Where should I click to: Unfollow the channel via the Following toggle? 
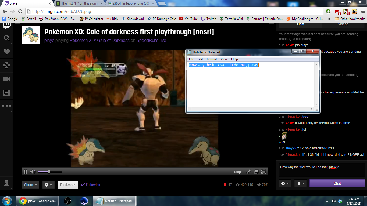tap(91, 185)
